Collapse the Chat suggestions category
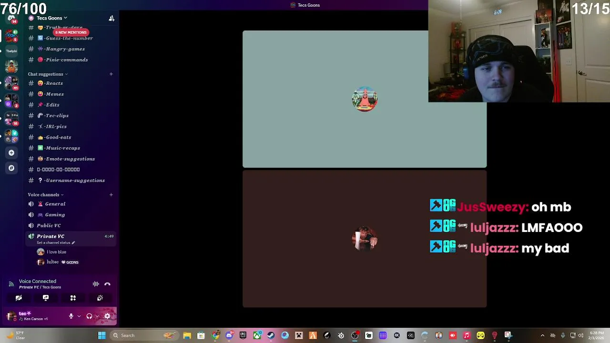610x343 pixels. point(48,74)
